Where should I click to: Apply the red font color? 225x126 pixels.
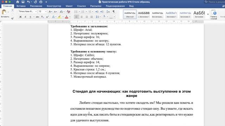coord(66,17)
